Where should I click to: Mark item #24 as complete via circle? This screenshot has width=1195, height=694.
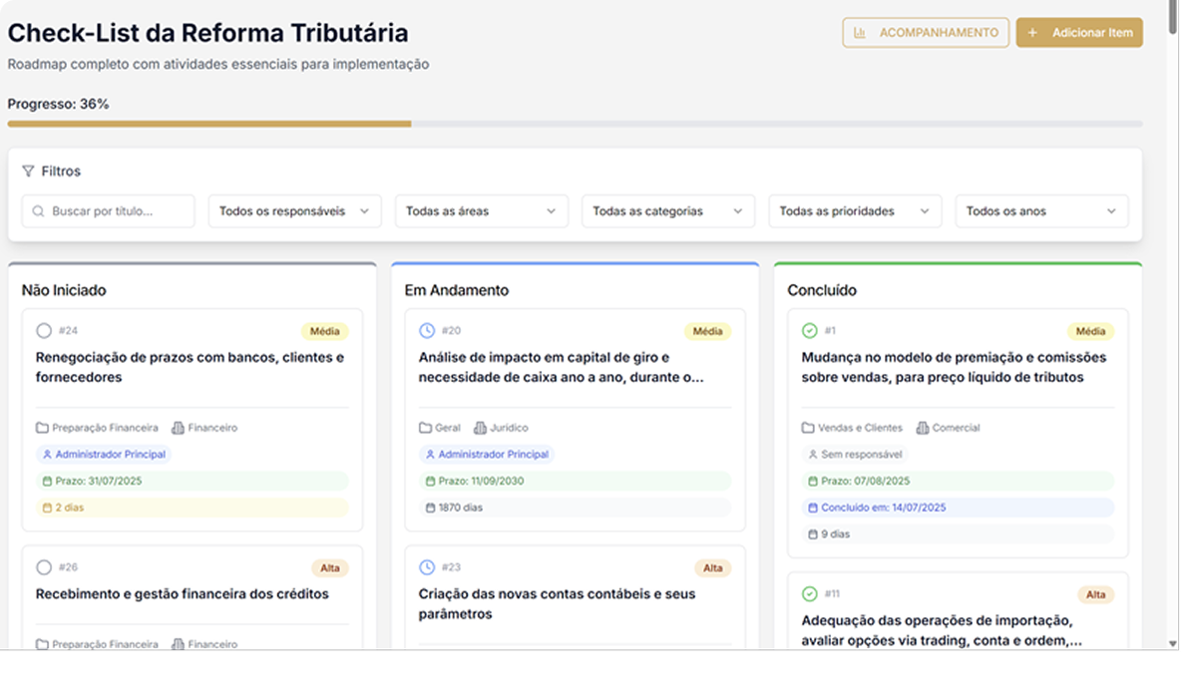pyautogui.click(x=44, y=330)
